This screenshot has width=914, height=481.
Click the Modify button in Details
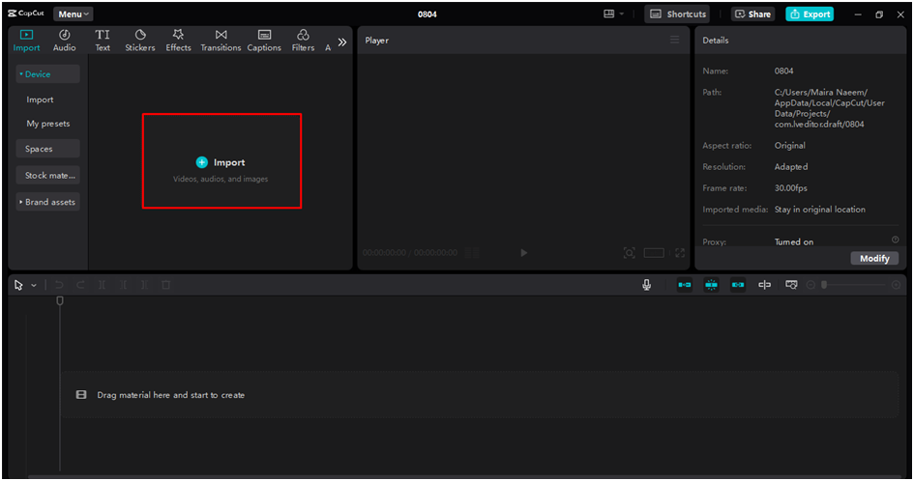[x=874, y=258]
